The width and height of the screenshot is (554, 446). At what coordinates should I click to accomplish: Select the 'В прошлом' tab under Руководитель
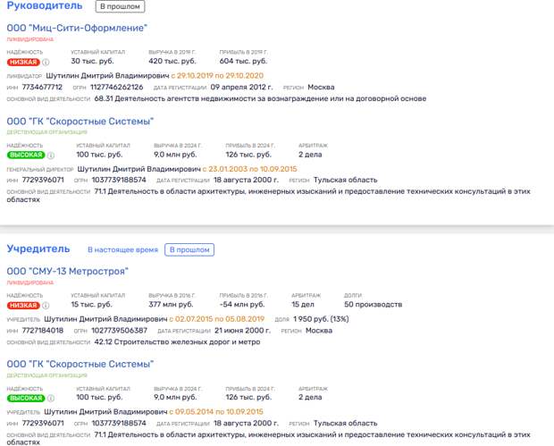tap(120, 6)
